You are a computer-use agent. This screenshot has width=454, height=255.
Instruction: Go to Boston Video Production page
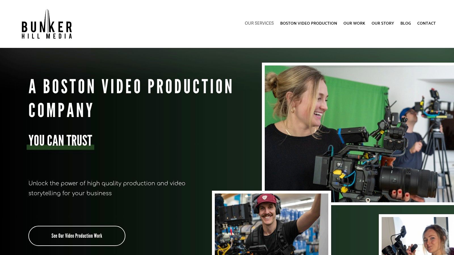[x=308, y=23]
